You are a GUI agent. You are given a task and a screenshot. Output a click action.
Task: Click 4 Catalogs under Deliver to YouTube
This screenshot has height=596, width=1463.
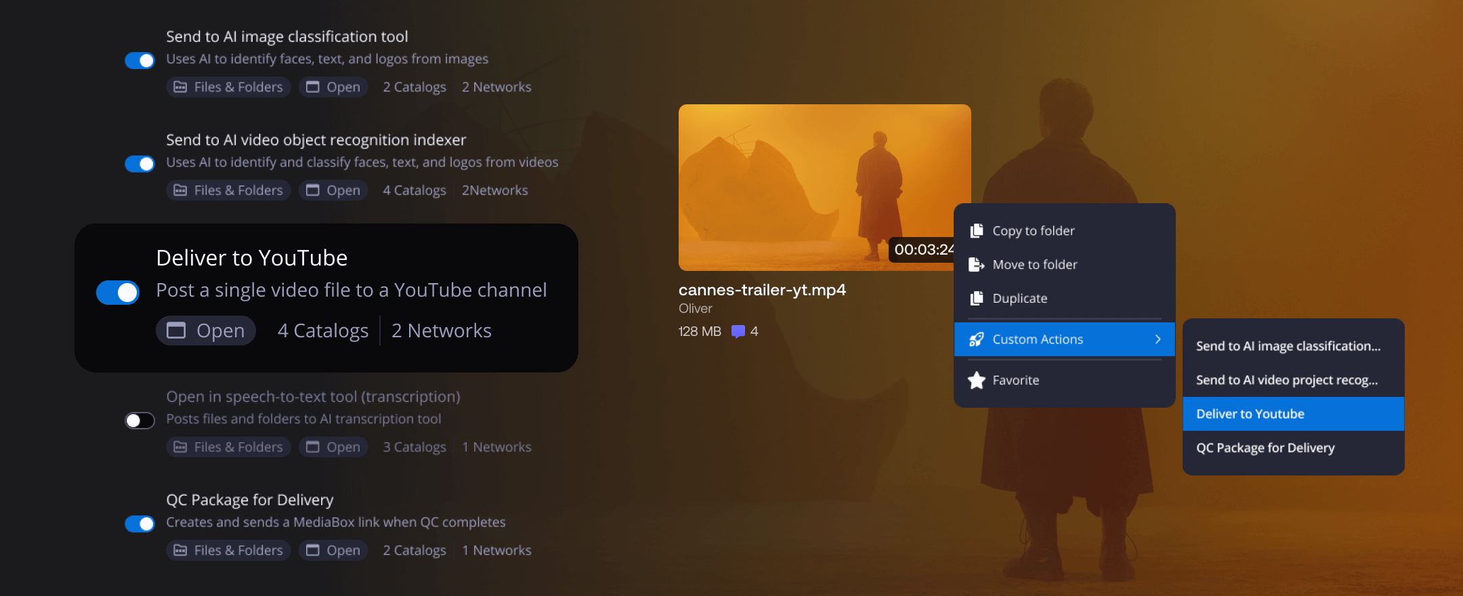323,331
